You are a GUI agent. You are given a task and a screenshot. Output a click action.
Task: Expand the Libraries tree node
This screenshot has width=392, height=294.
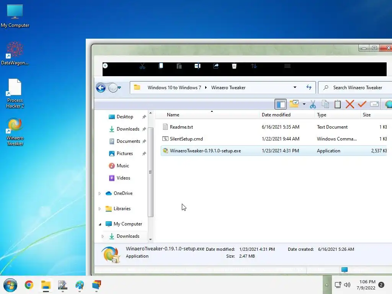tap(100, 209)
